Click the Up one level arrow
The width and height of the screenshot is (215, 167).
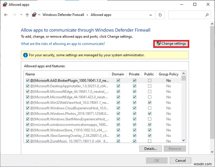(27, 15)
